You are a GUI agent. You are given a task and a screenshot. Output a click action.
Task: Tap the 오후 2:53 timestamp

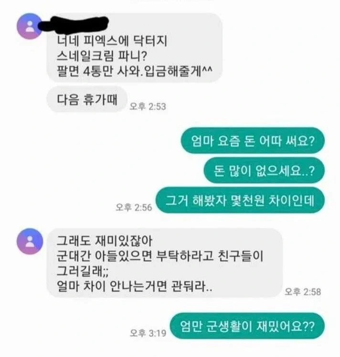[x=148, y=106]
